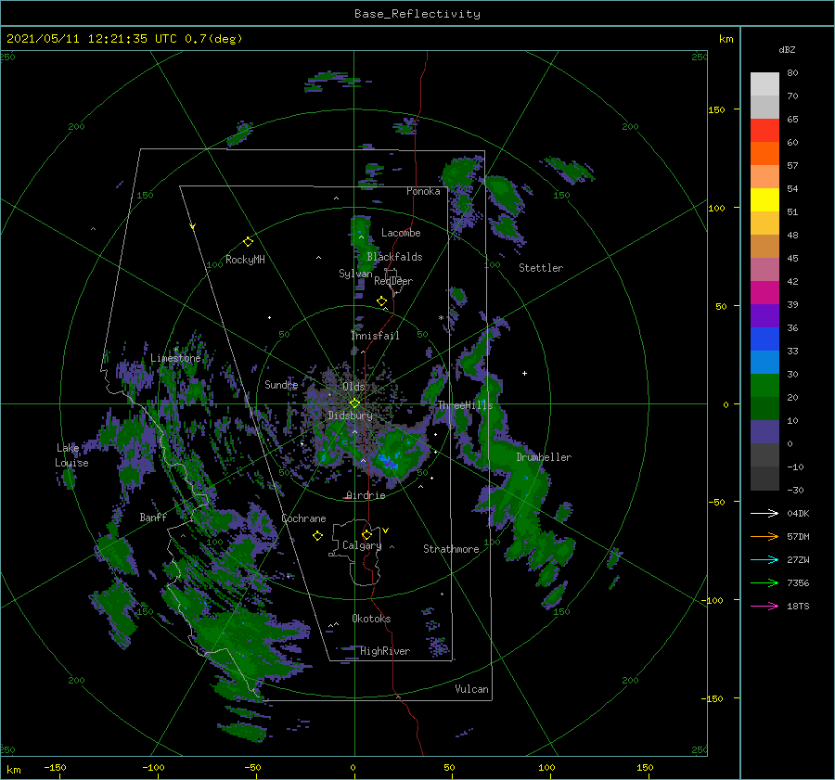Viewport: 835px width, 780px height.
Task: Click the yellow diamond marker below RedDeer
Action: 382,301
